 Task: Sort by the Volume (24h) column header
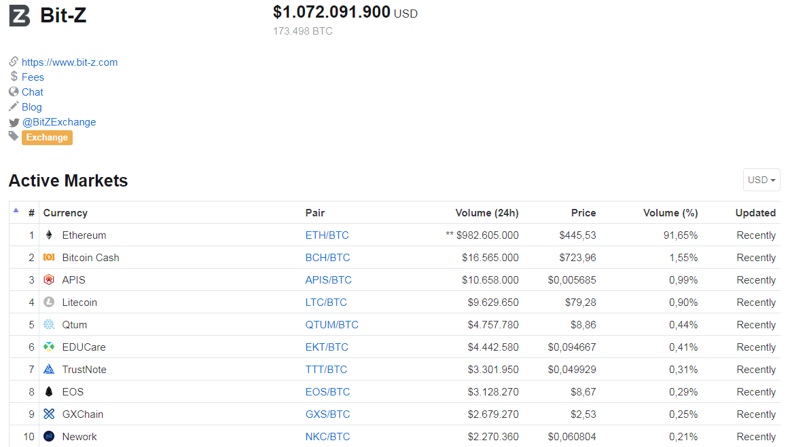point(487,213)
